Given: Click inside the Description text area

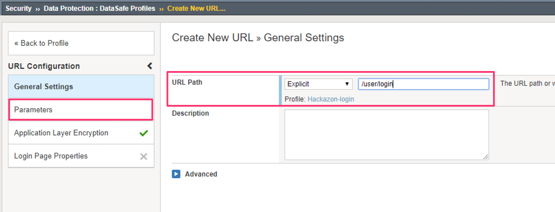Looking at the screenshot, I should [387, 135].
